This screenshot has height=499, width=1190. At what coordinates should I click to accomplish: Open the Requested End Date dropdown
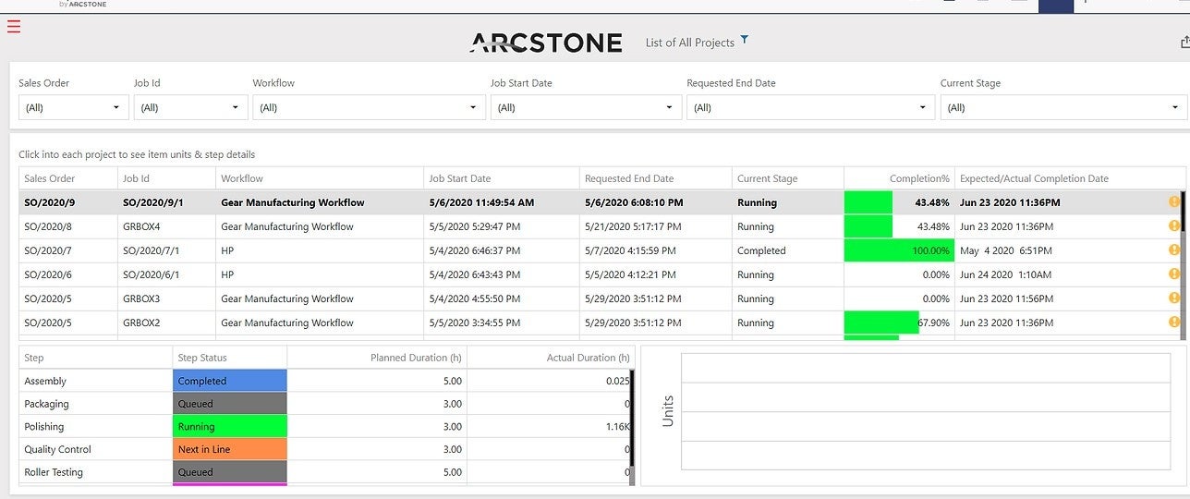(809, 108)
